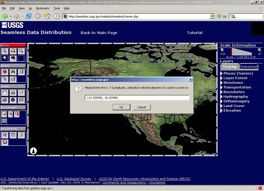Click the Print map icon
This screenshot has width=264, height=191.
pyautogui.click(x=5, y=100)
